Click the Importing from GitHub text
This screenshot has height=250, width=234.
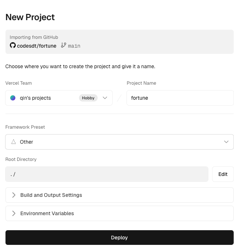pyautogui.click(x=34, y=37)
